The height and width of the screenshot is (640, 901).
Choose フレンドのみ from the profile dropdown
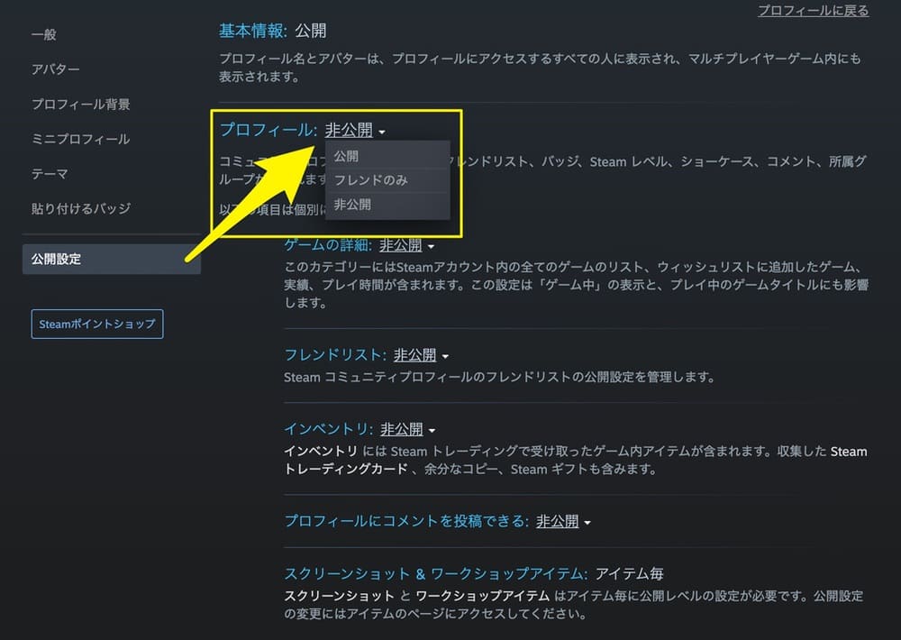click(387, 180)
